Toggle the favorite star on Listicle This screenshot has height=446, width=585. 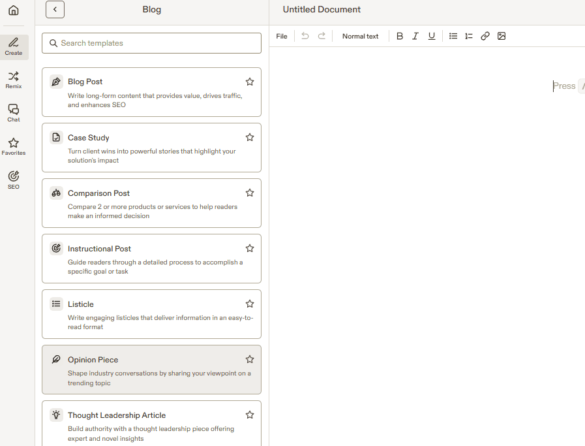(x=250, y=304)
